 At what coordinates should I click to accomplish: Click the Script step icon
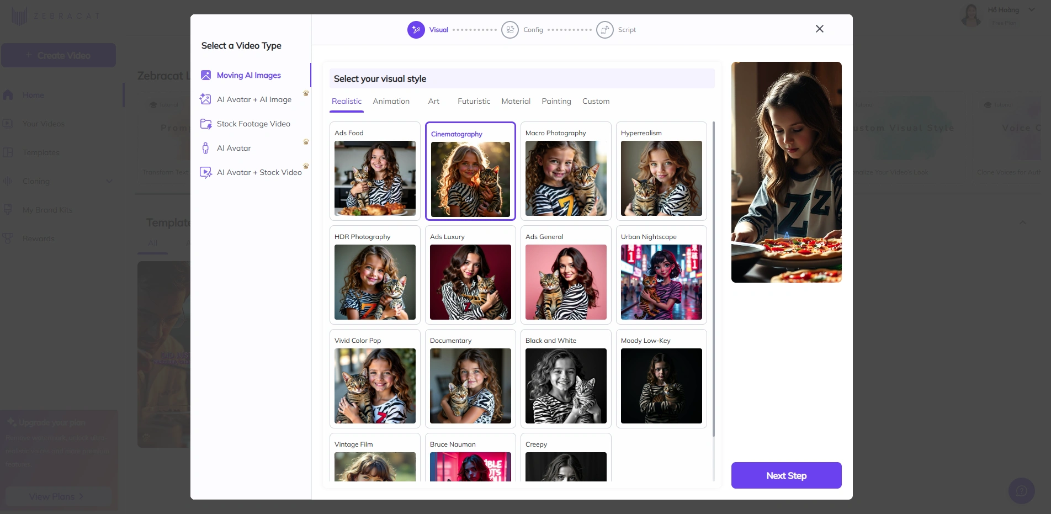coord(605,30)
